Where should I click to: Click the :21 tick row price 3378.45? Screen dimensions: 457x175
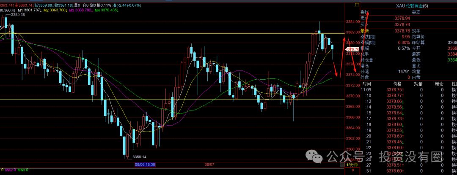(395, 142)
